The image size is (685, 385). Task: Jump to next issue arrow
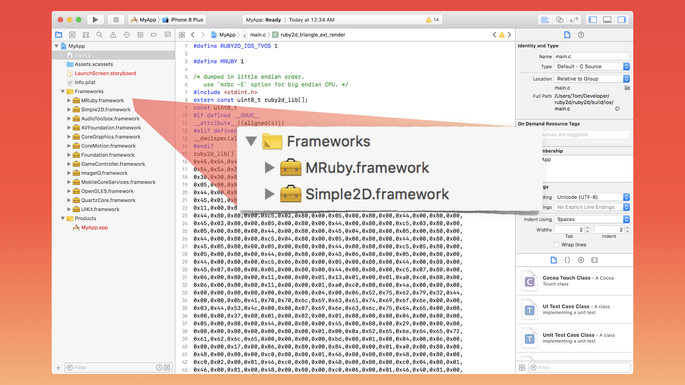pyautogui.click(x=509, y=35)
